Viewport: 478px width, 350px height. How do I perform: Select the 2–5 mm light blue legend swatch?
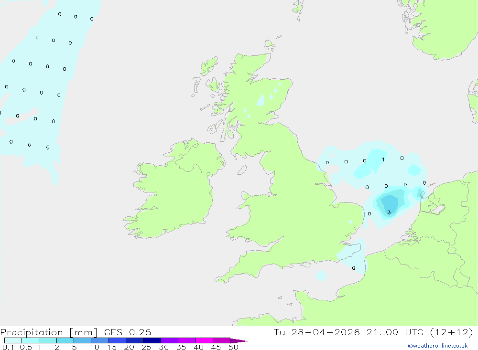(65, 340)
